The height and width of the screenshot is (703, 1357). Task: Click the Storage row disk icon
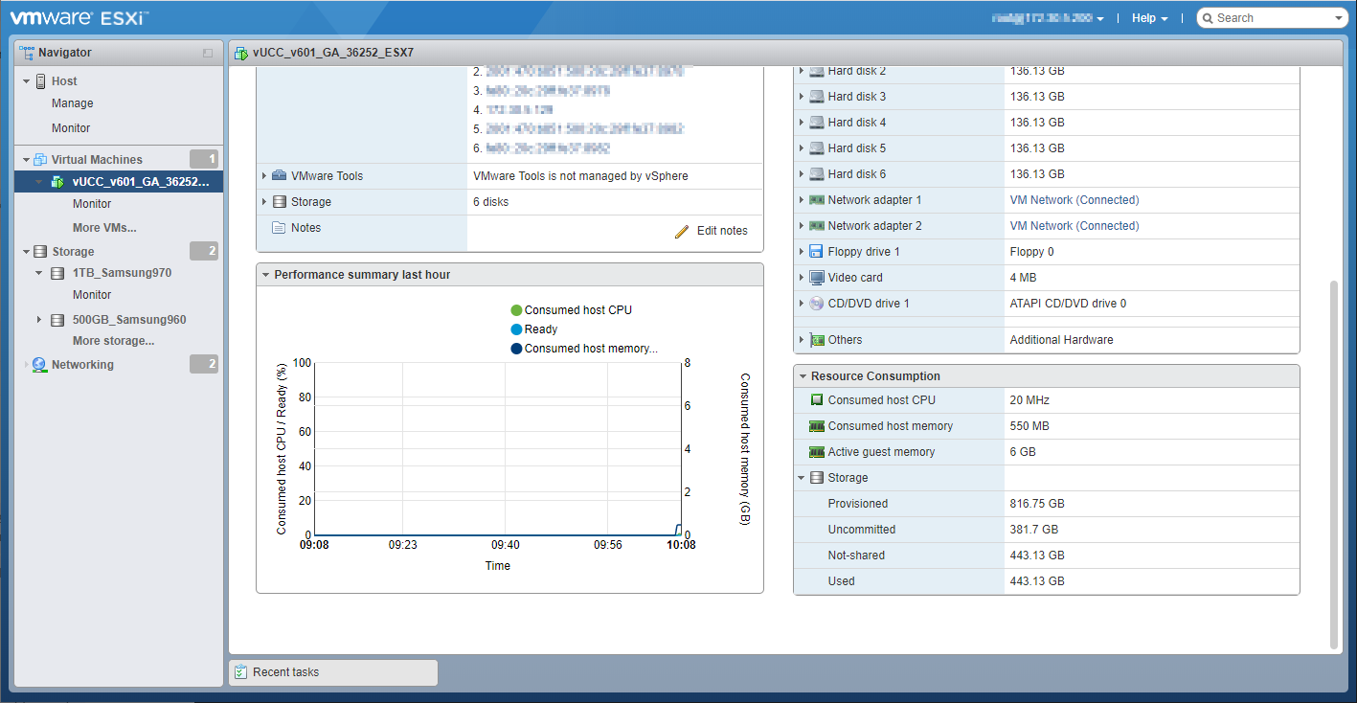coord(279,202)
